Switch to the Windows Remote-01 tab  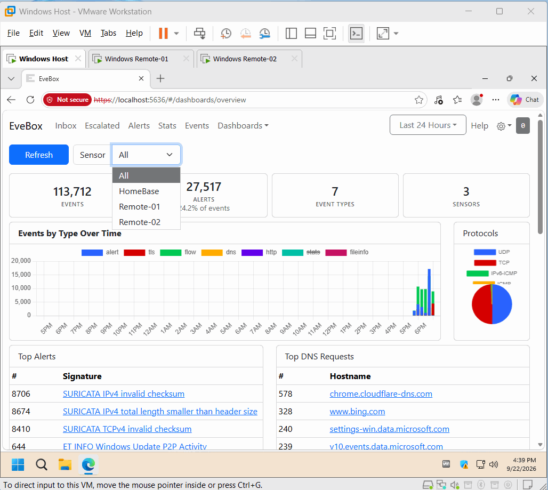[136, 59]
